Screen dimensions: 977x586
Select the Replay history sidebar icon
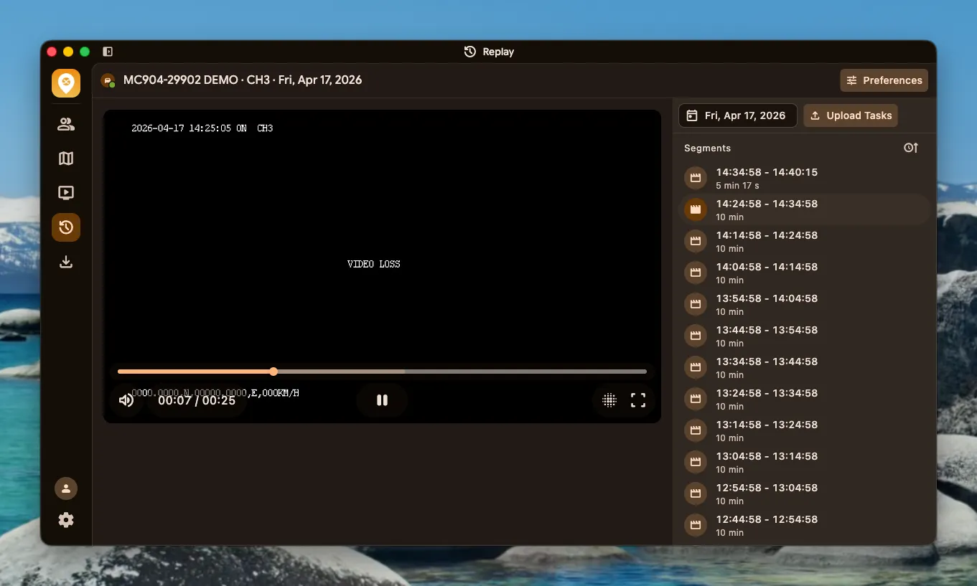(x=66, y=227)
